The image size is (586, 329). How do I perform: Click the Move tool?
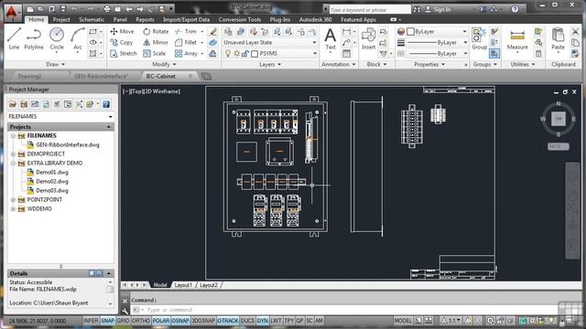coord(122,32)
